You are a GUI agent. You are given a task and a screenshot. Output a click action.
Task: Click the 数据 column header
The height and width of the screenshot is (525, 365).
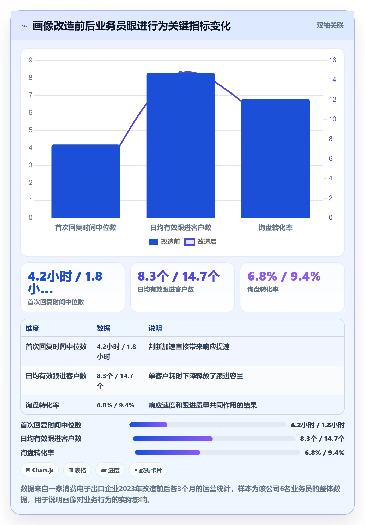tap(104, 328)
